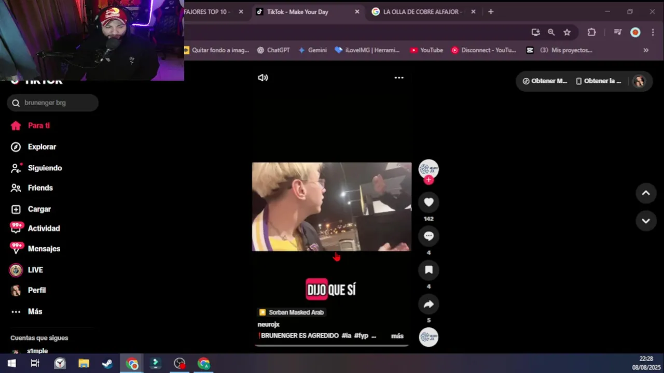
Task: Save video with the bookmark icon
Action: point(428,269)
